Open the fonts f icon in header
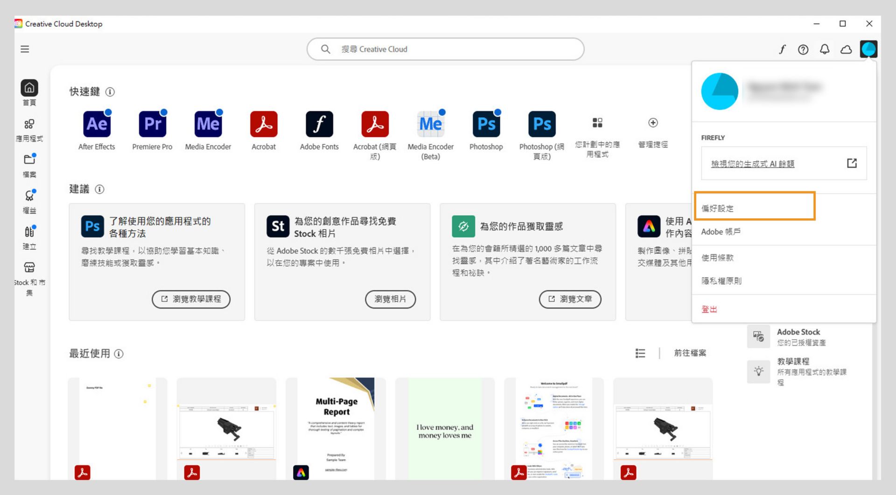The width and height of the screenshot is (896, 495). [x=782, y=49]
